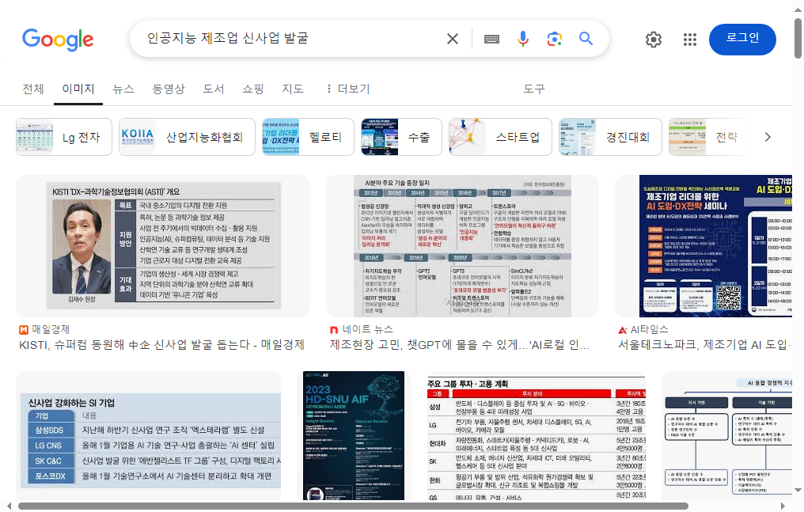Filter by 경진대회 chip
This screenshot has height=512, width=804.
[x=610, y=137]
